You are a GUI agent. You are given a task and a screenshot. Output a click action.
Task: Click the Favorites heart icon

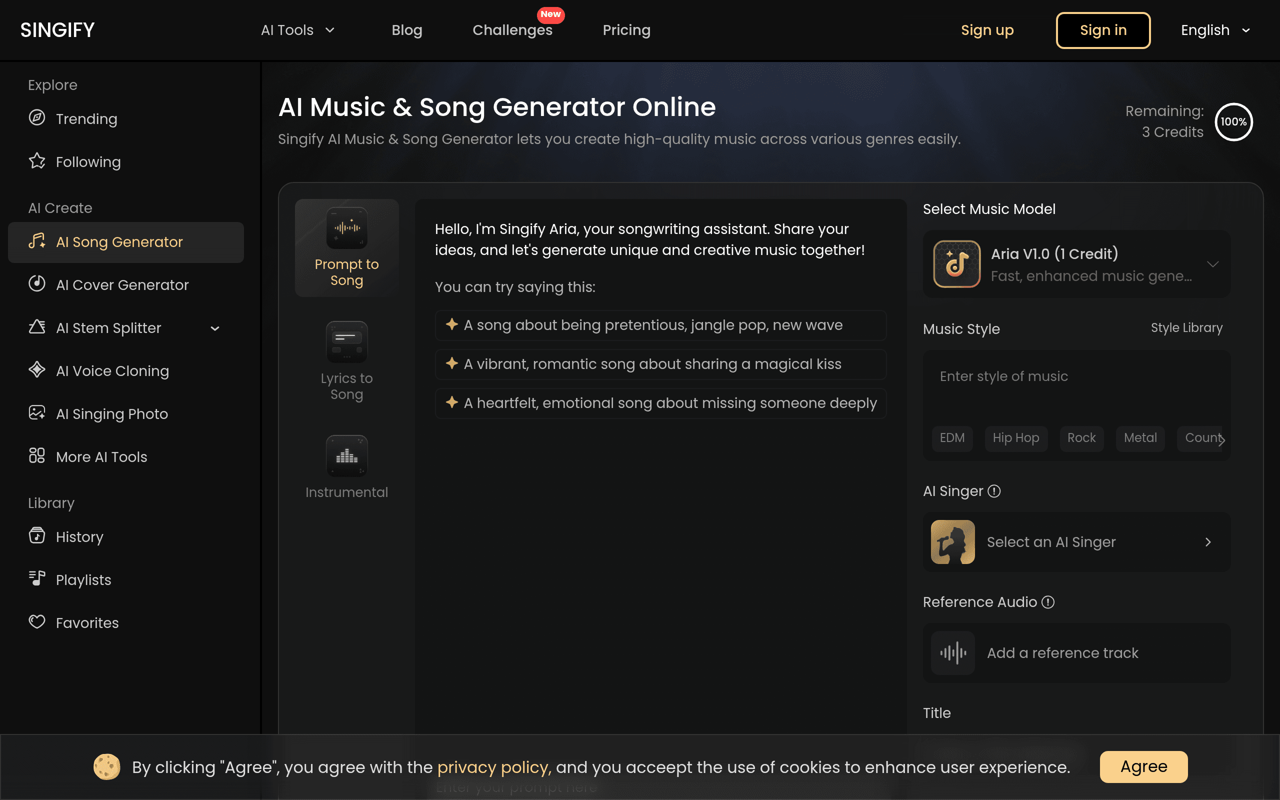(x=36, y=622)
